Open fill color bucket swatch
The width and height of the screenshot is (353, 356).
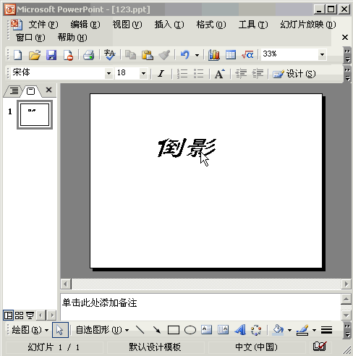(x=278, y=330)
